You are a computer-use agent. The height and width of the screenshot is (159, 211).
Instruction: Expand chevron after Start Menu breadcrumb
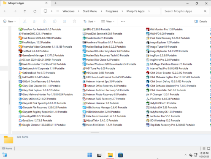101,11
